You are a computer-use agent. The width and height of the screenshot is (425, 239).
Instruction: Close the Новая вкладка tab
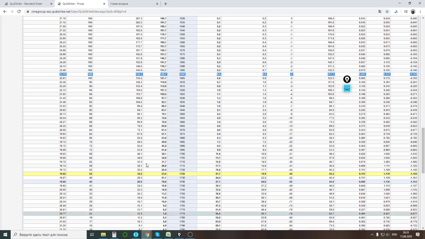pos(157,4)
